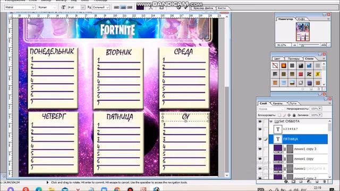Cancel current text edits

(x=178, y=7)
